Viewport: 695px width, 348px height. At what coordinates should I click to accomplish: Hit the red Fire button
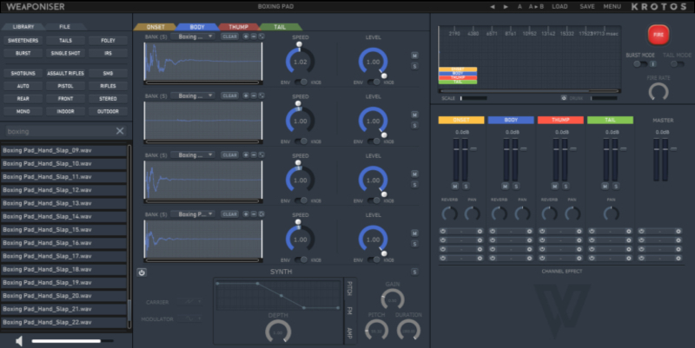tap(659, 35)
